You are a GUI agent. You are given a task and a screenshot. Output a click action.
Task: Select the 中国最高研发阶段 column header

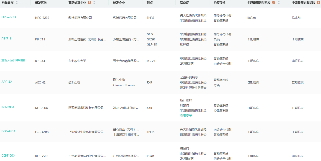(x=304, y=3)
